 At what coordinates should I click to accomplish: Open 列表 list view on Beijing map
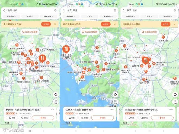pos(56,102)
